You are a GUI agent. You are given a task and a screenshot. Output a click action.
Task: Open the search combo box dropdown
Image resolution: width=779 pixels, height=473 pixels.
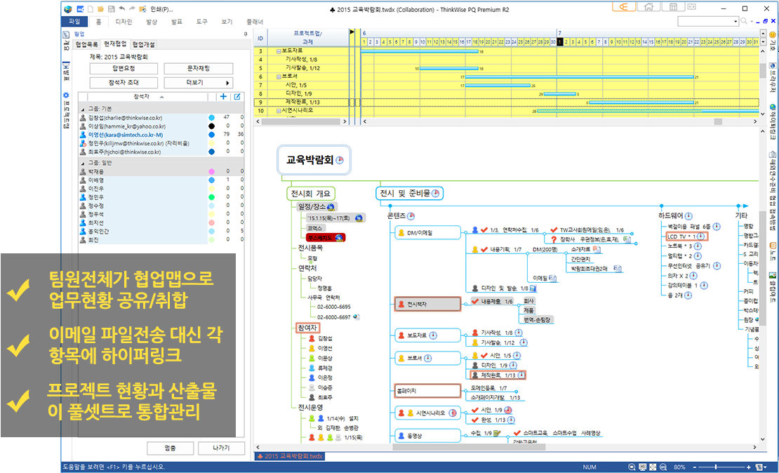733,22
